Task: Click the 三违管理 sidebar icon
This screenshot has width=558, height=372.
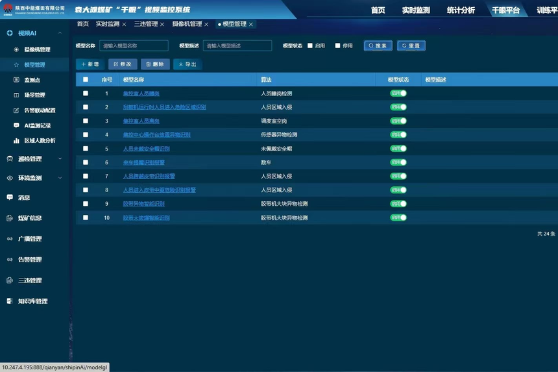Action: (10, 280)
